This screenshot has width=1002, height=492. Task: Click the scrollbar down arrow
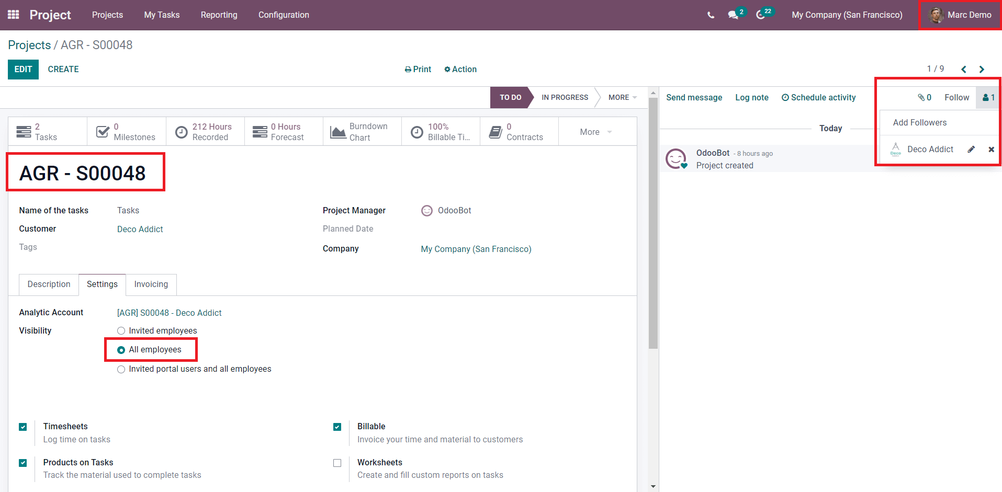coord(653,486)
